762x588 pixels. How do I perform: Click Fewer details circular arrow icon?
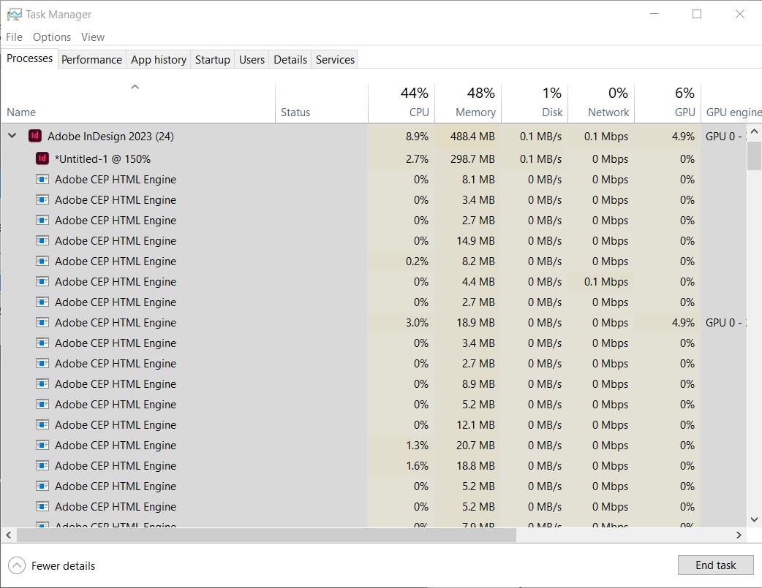pyautogui.click(x=17, y=565)
